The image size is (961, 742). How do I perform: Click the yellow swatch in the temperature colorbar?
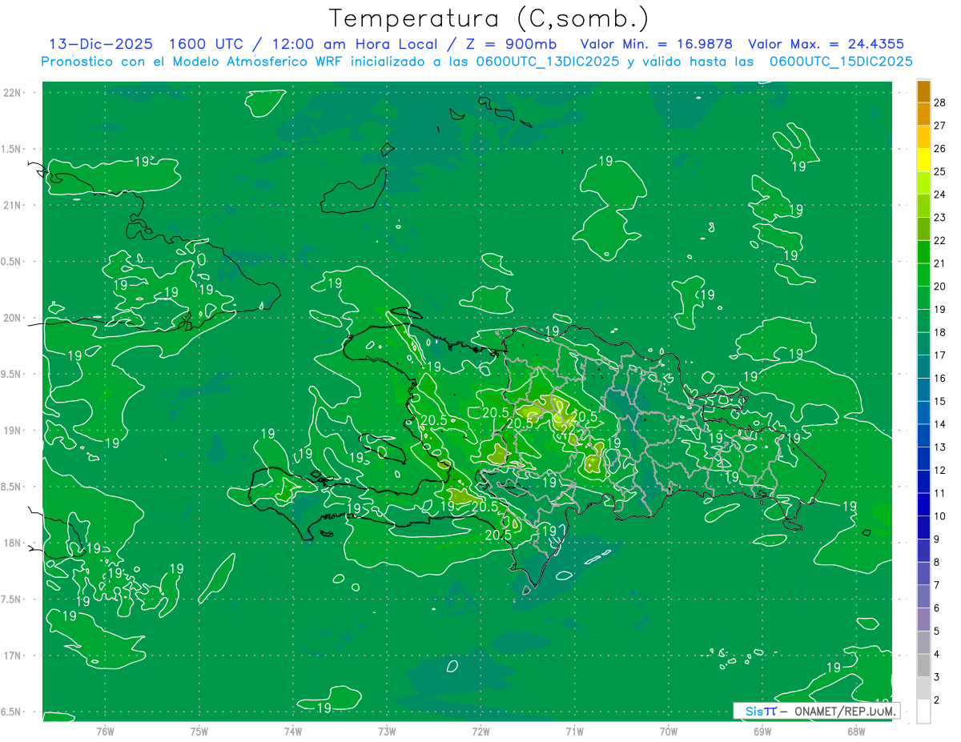(923, 159)
